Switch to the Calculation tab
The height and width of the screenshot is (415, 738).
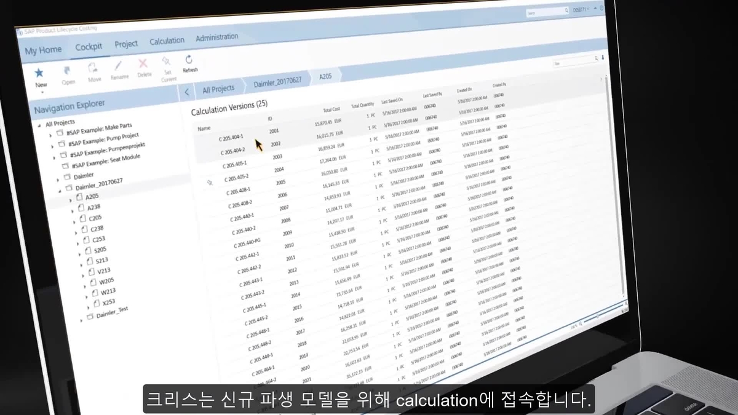pos(167,41)
